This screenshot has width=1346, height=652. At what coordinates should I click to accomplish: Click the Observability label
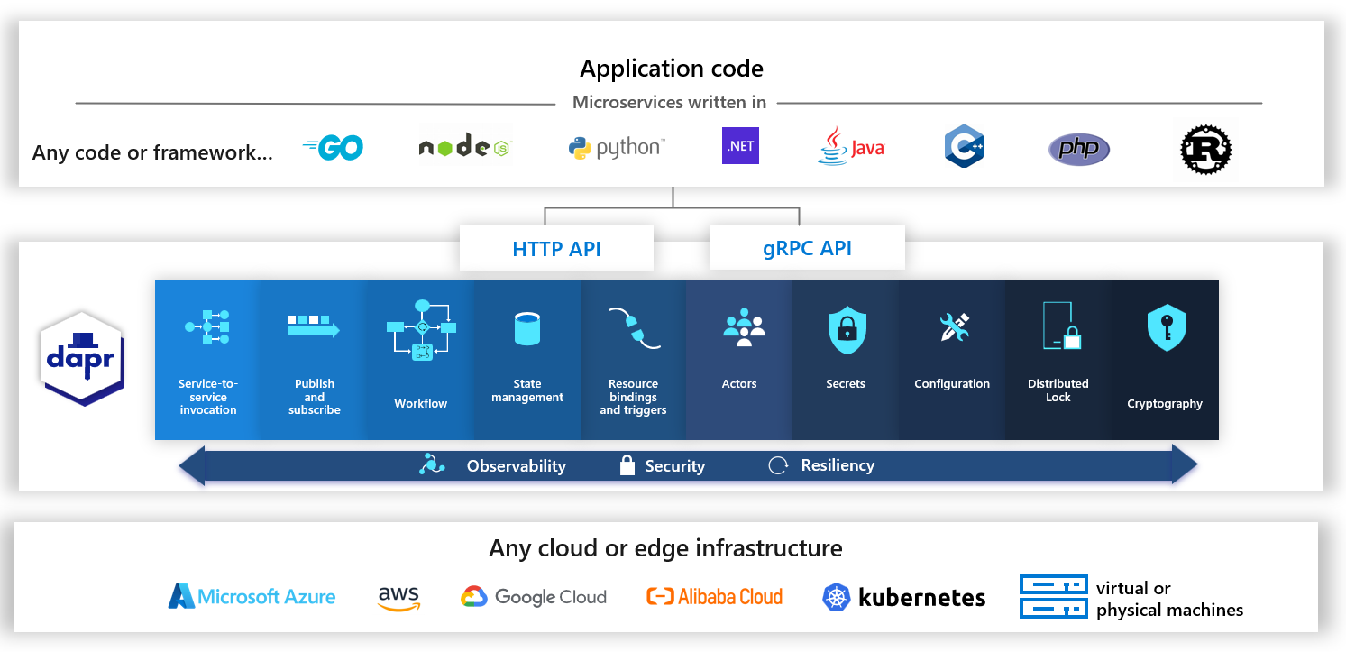click(517, 466)
